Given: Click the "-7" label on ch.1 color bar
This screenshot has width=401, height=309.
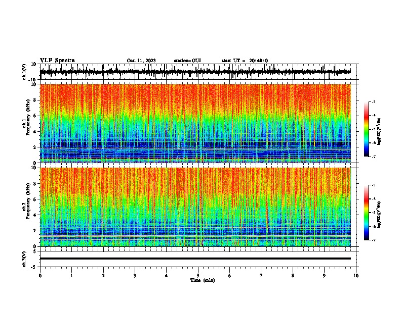Looking at the screenshot, I should (373, 157).
